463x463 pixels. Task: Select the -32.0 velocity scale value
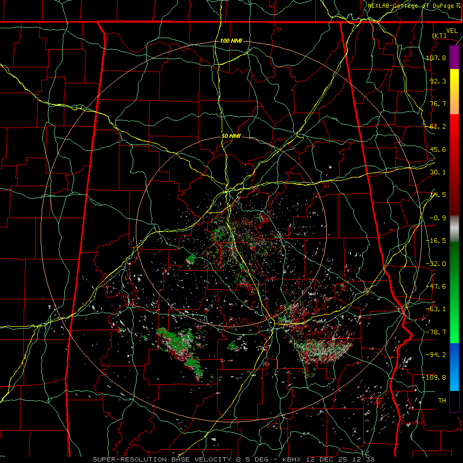436,264
